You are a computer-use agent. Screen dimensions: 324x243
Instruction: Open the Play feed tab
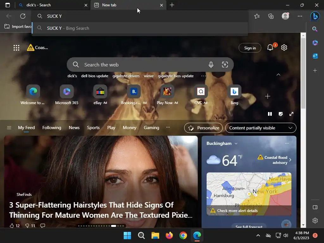[111, 128]
